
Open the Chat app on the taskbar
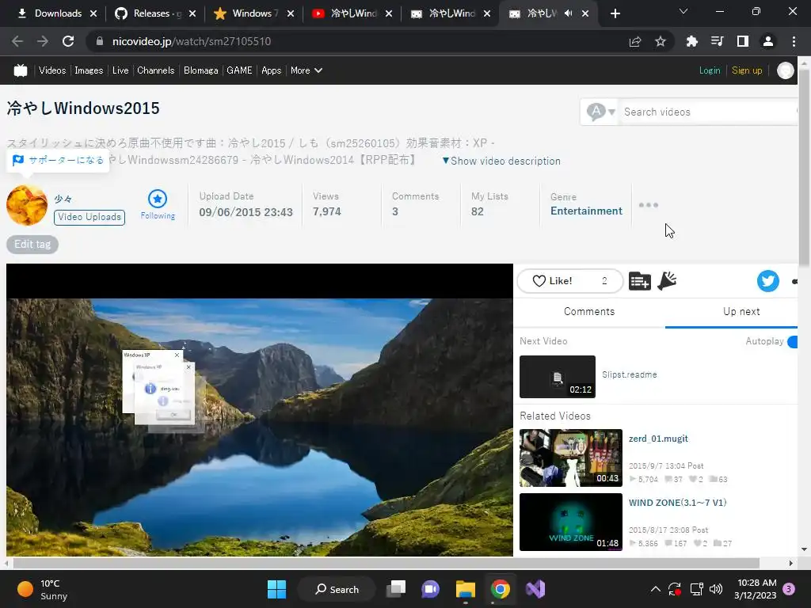(430, 589)
